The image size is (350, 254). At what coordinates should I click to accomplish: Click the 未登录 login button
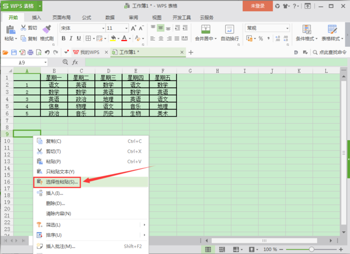pyautogui.click(x=257, y=6)
